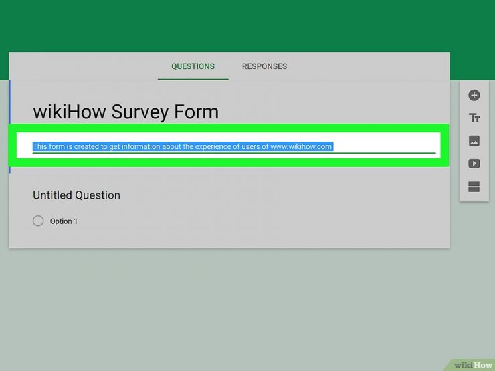The width and height of the screenshot is (495, 371).
Task: Click the Add section icon
Action: tap(474, 187)
